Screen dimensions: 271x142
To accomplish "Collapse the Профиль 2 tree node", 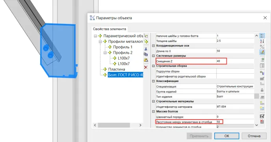I will pos(105,53).
